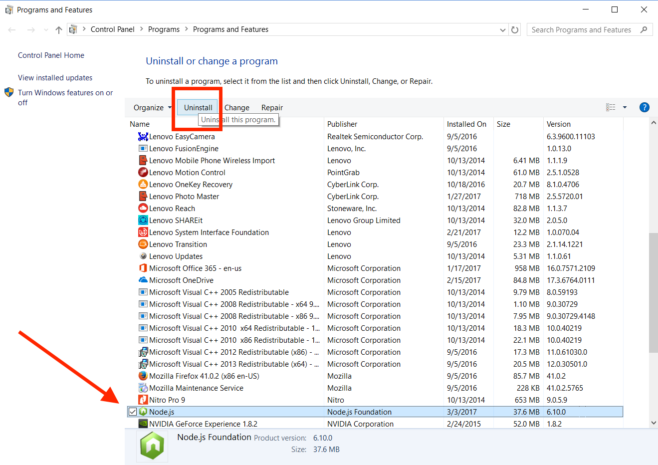The height and width of the screenshot is (465, 658).
Task: Select Microsoft Visual C++ 2013 Redistributable row
Action: (x=374, y=364)
